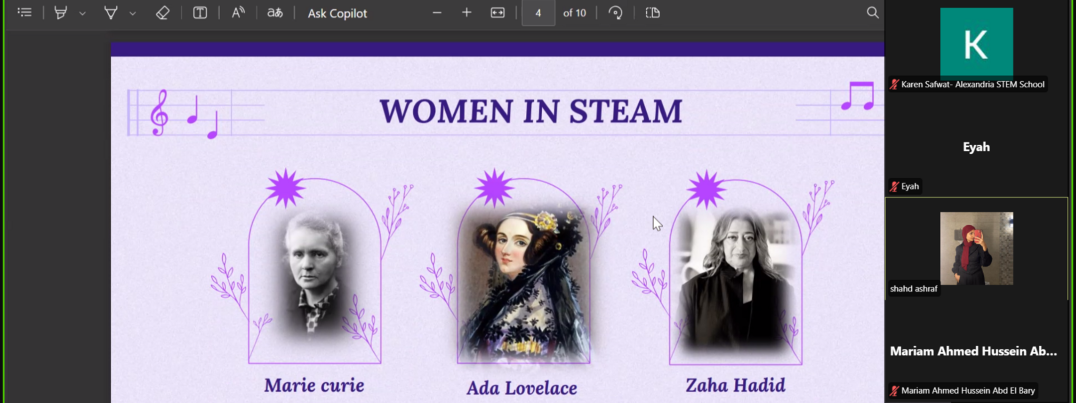Choose the Erase tool

coord(162,13)
